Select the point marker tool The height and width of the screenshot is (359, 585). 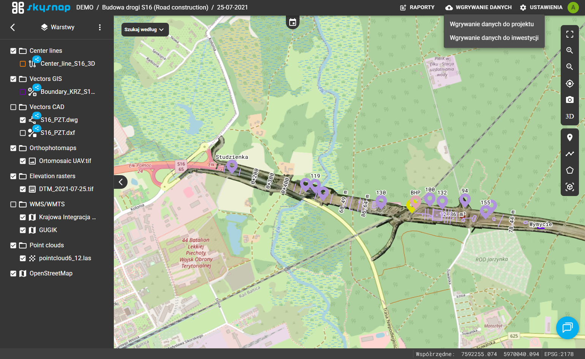tap(569, 138)
